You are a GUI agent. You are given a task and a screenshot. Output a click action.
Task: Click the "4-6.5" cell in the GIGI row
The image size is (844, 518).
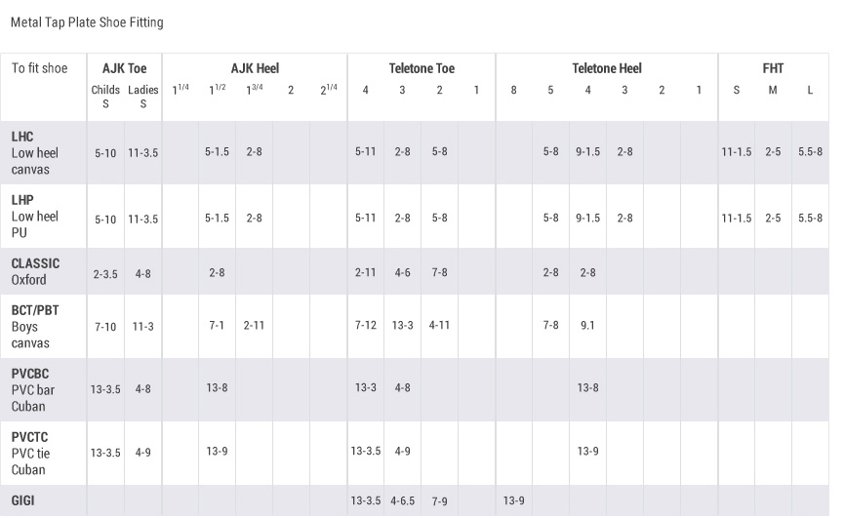tap(403, 501)
